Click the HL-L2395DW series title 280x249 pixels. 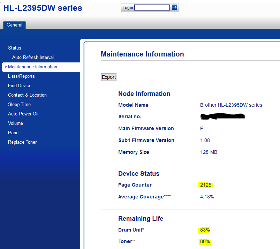point(43,8)
